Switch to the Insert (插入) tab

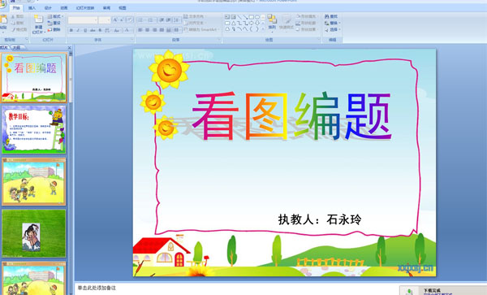pyautogui.click(x=32, y=8)
